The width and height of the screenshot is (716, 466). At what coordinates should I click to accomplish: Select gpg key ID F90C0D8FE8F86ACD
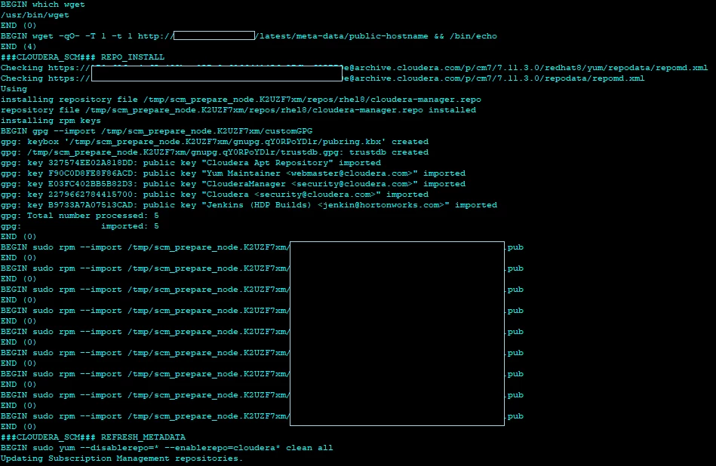(91, 173)
